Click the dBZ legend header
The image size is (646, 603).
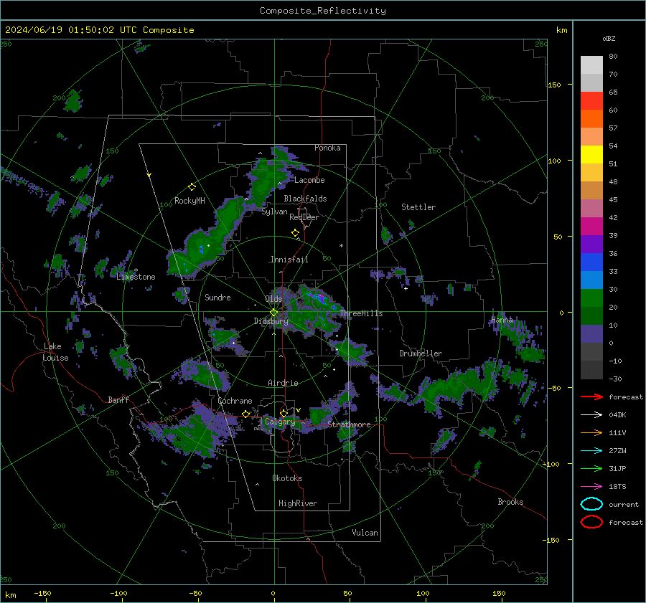pyautogui.click(x=609, y=38)
